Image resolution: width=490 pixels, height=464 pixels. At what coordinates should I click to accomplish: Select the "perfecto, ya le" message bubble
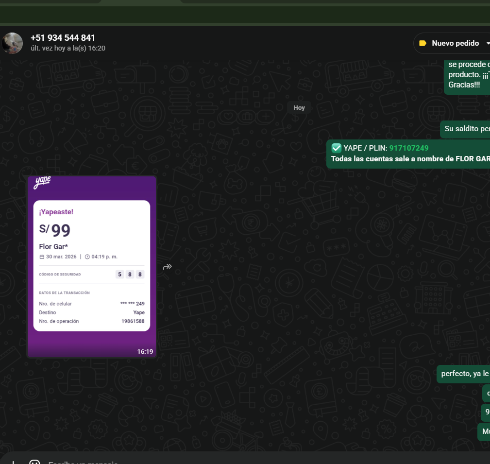tap(464, 374)
